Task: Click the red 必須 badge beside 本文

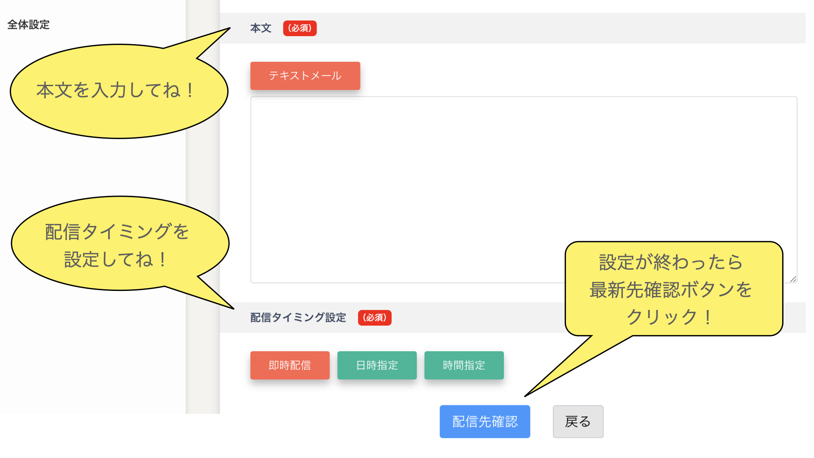Action: coord(300,28)
